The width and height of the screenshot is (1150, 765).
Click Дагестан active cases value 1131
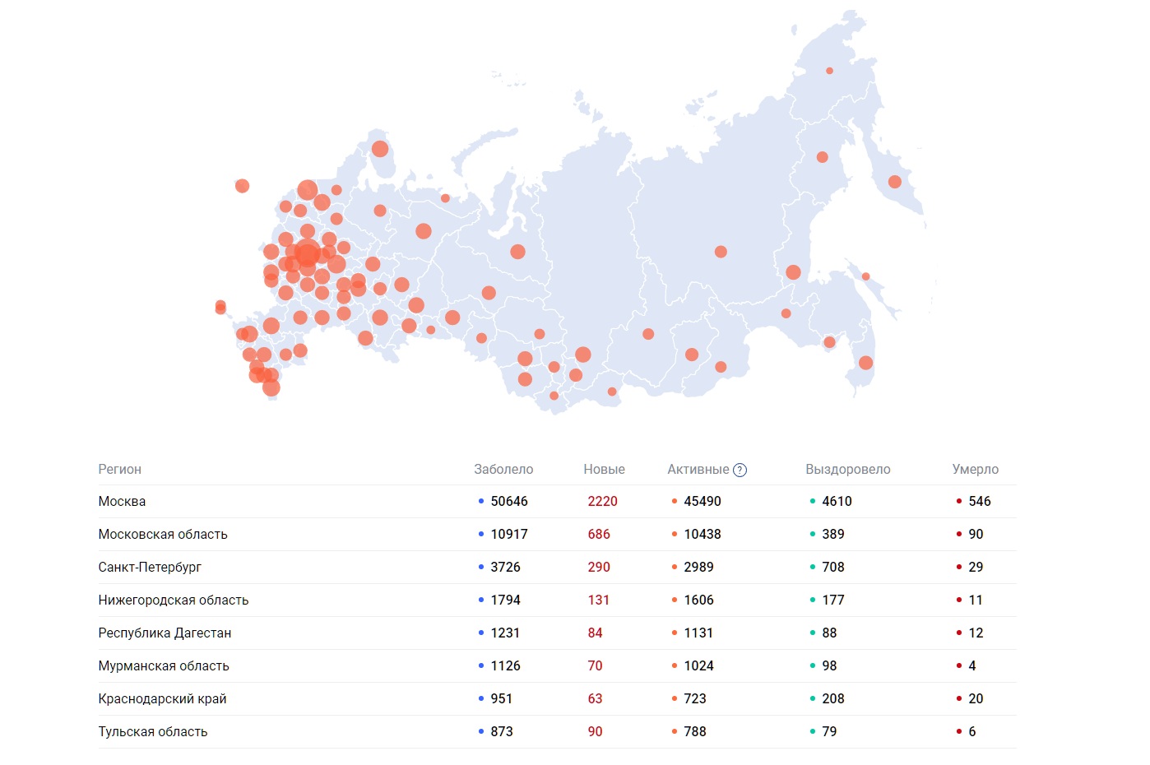(698, 633)
